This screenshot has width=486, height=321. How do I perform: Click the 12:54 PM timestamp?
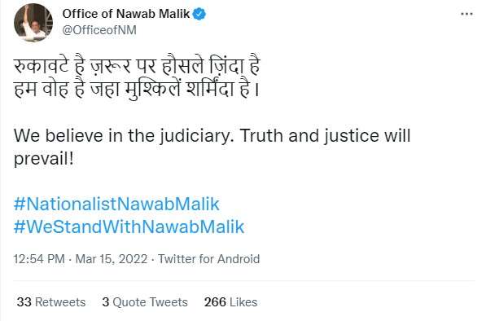point(39,259)
